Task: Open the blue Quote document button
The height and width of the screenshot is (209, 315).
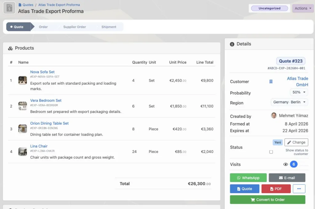Action: [245, 189]
